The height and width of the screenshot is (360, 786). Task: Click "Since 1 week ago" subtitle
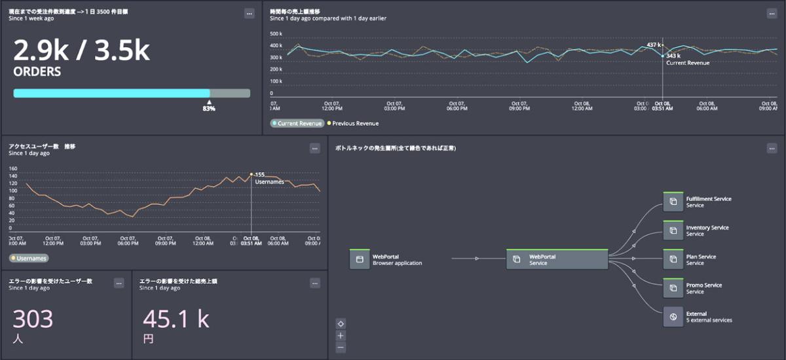pos(31,18)
